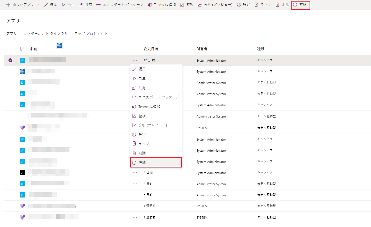Open more options for the 5 日前 row

pos(135,195)
